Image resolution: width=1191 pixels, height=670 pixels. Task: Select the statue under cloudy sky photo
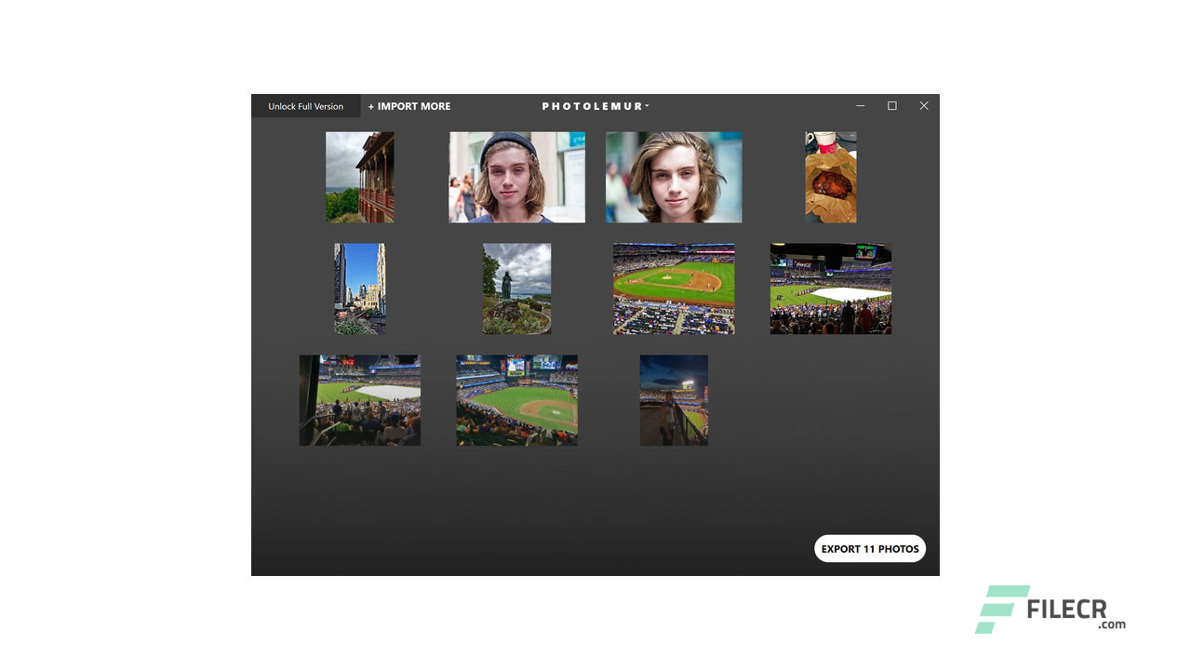[x=517, y=288]
